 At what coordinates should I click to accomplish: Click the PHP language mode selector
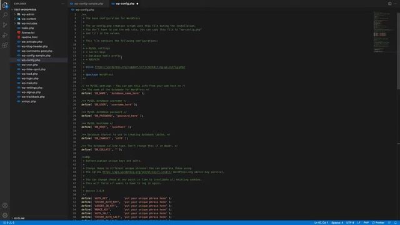point(366,222)
